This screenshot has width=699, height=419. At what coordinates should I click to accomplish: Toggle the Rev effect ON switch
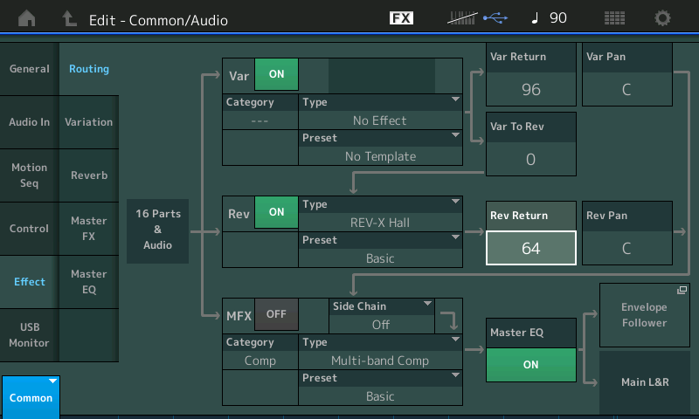click(276, 212)
